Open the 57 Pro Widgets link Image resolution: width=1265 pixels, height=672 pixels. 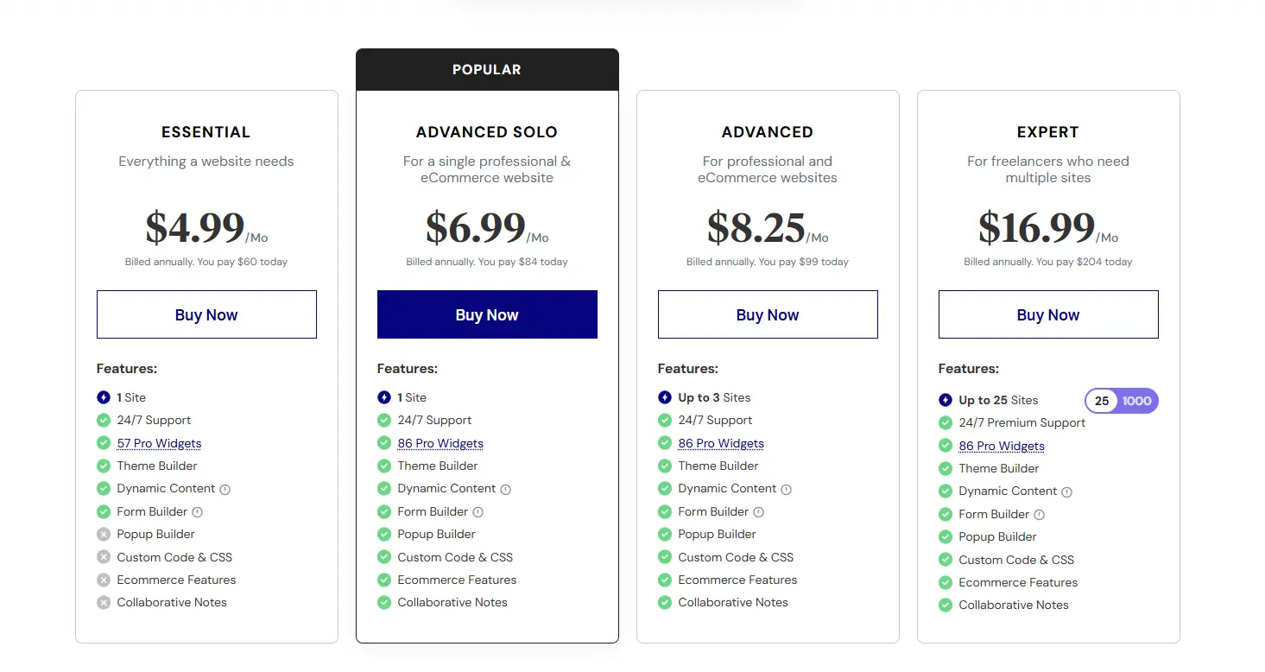[160, 443]
